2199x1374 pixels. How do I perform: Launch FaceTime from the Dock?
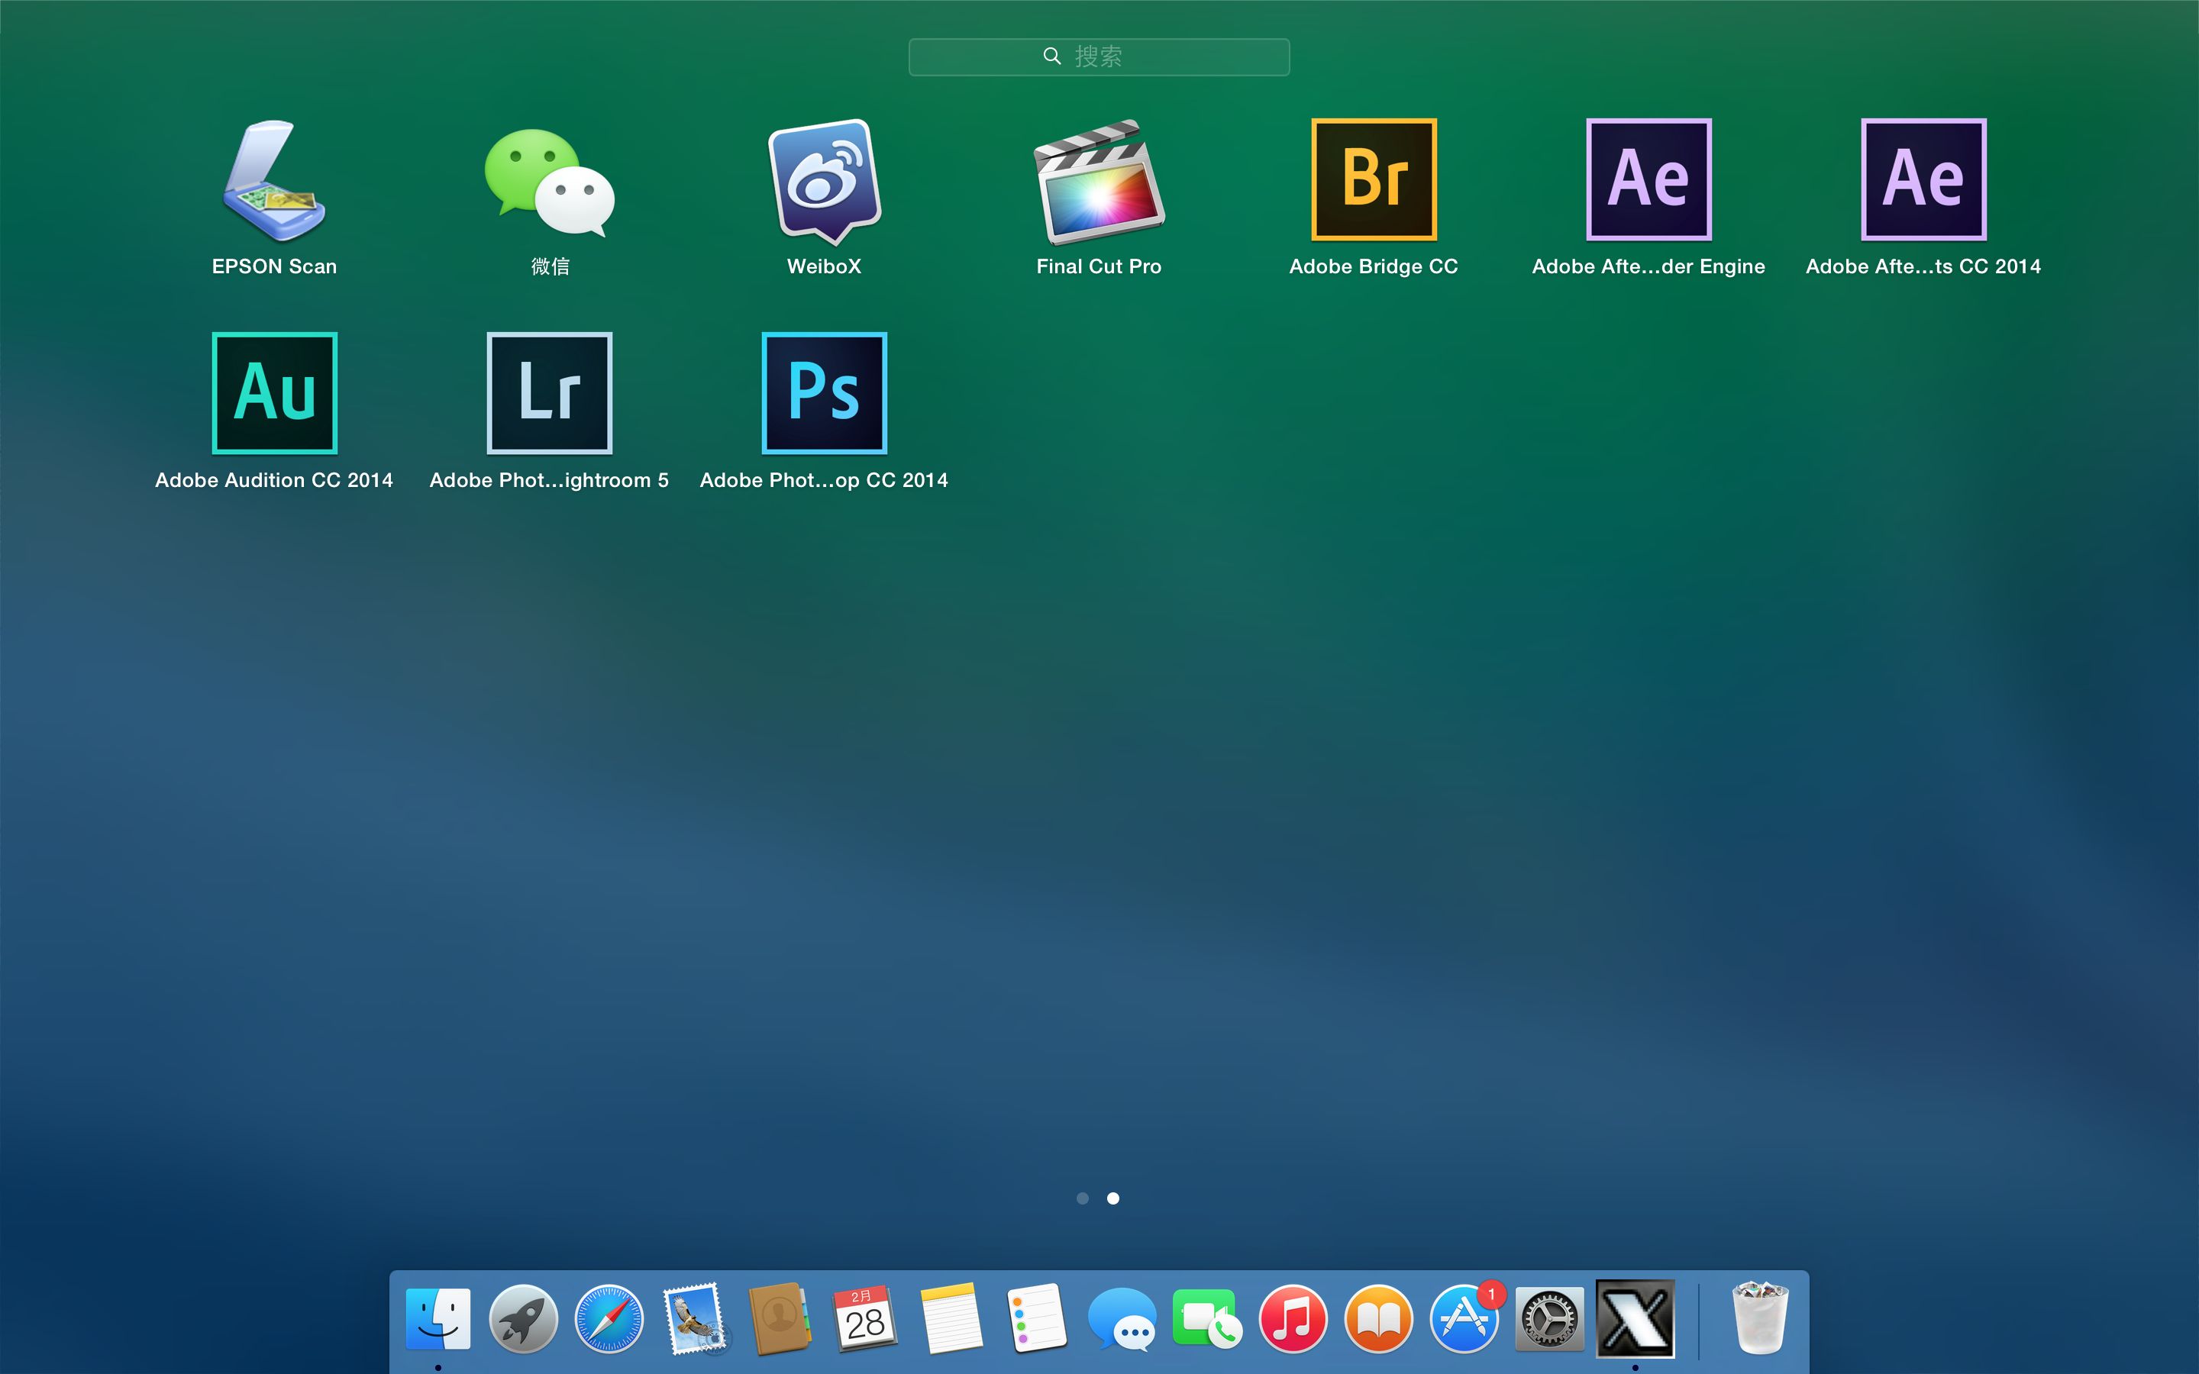1208,1320
